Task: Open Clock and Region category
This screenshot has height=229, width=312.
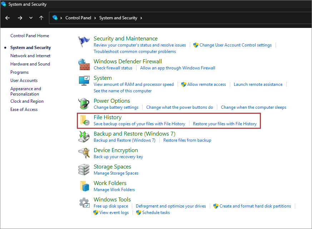Action: click(27, 101)
